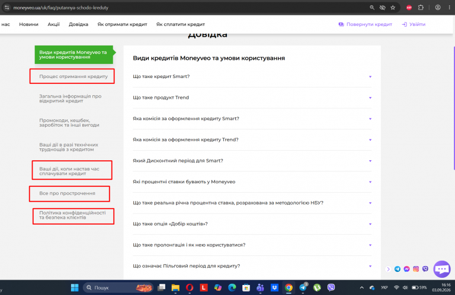Select 'Ваші дії в разі технічних труднощів' tab
The height and width of the screenshot is (295, 455).
click(69, 147)
